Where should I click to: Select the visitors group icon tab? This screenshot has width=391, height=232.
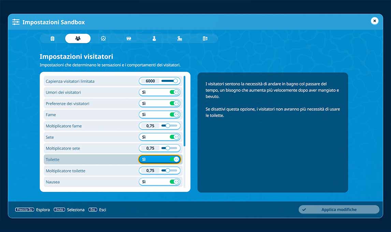pos(78,39)
